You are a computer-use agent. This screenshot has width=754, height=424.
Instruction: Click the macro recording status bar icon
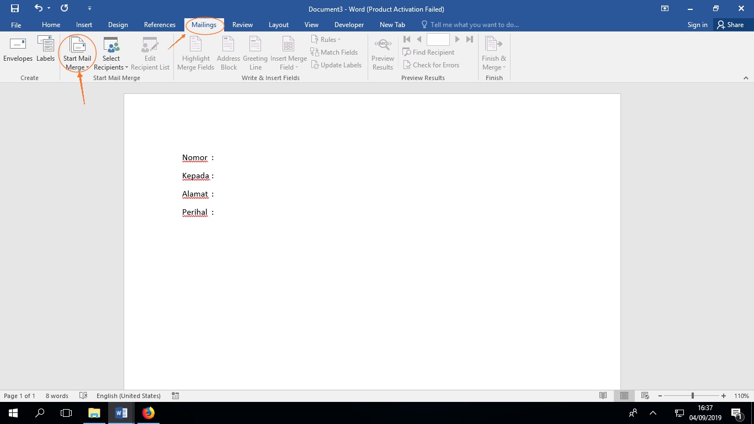click(176, 396)
